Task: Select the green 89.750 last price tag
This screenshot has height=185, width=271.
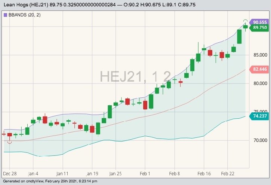Action: pos(259,27)
